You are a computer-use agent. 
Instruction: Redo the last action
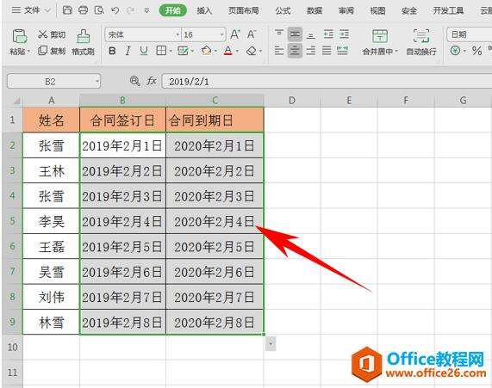coord(130,10)
